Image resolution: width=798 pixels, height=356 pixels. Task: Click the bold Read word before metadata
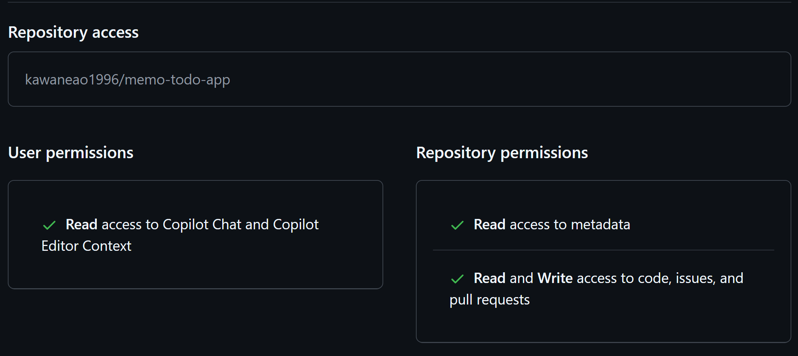pos(490,224)
